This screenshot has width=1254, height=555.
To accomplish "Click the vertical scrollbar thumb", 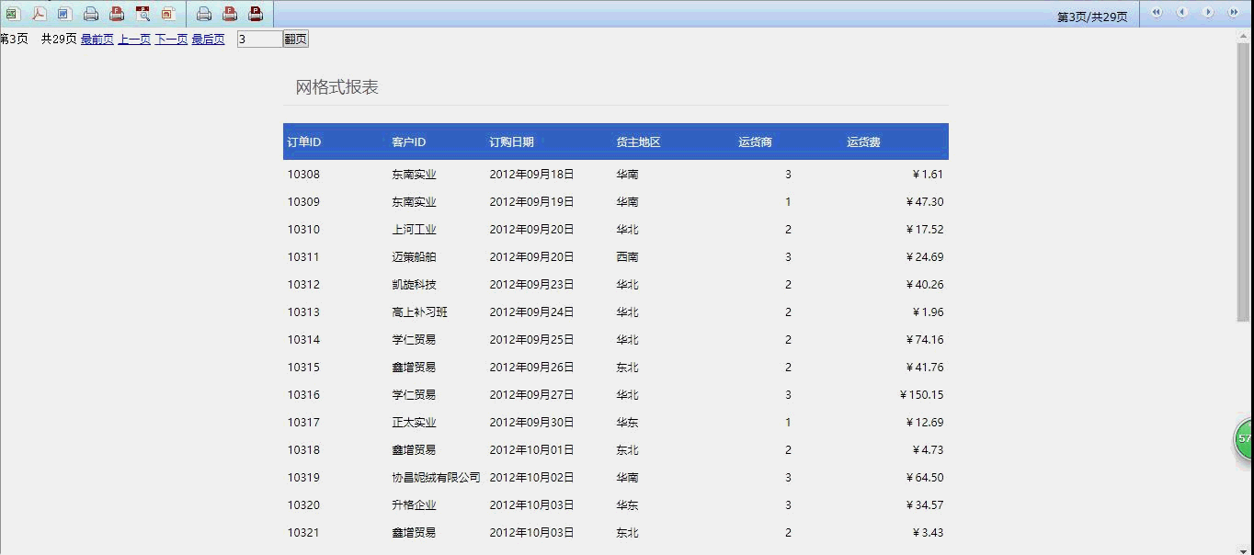I will 1244,182.
